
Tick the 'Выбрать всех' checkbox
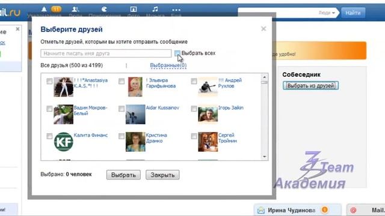pos(177,53)
